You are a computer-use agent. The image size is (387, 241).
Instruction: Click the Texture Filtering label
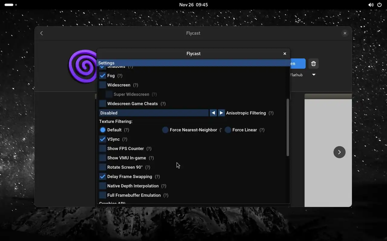tap(116, 121)
